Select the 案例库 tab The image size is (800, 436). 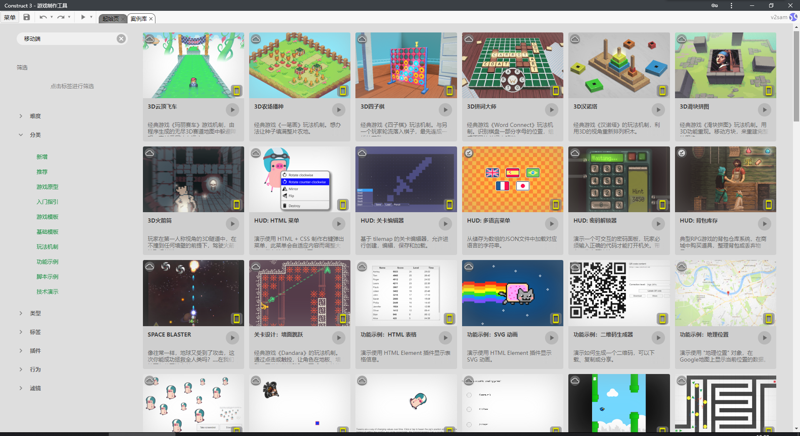click(x=139, y=19)
